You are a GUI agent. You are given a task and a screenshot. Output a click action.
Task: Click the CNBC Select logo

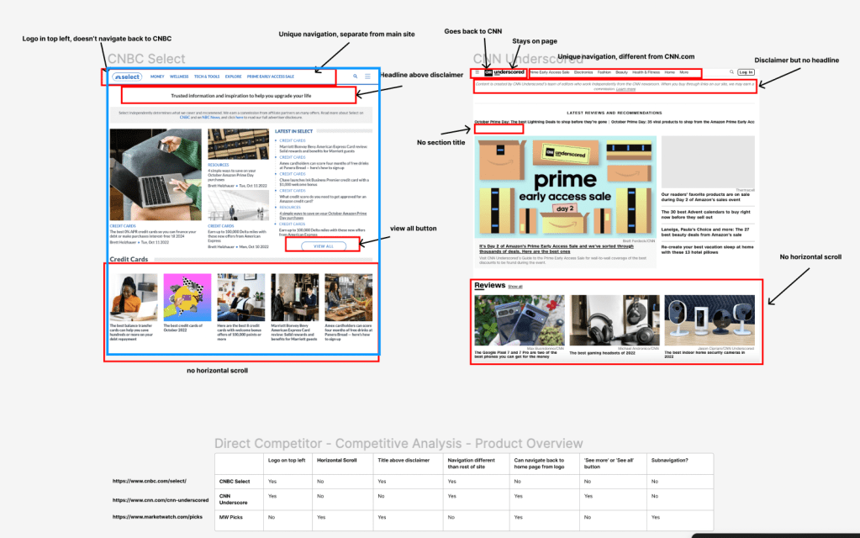(x=127, y=76)
